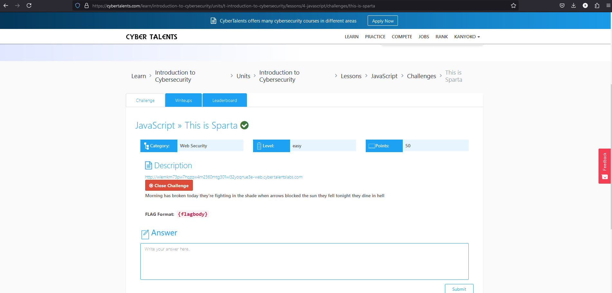
Task: Reload the current page
Action: pos(29,5)
